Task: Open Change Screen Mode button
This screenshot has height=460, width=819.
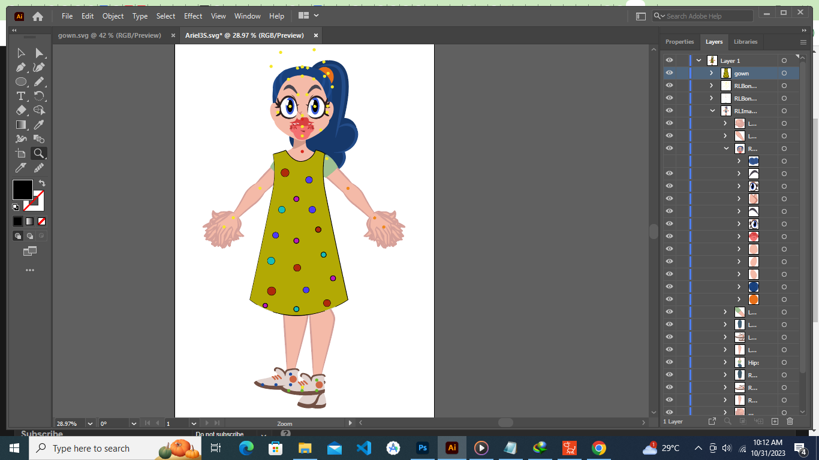Action: [30, 252]
